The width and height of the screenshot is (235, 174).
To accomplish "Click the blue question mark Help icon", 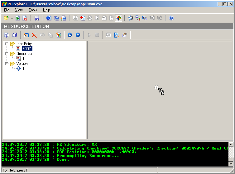I will pyautogui.click(x=171, y=18).
